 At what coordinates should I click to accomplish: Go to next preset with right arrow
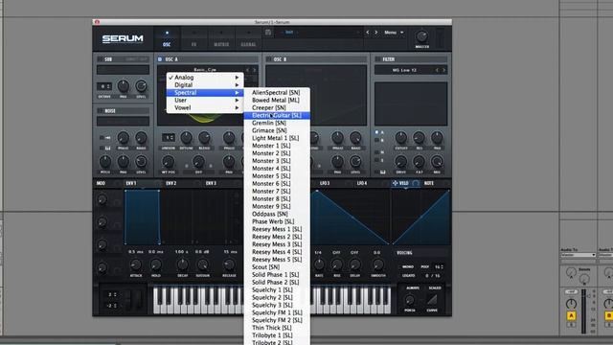[x=376, y=33]
